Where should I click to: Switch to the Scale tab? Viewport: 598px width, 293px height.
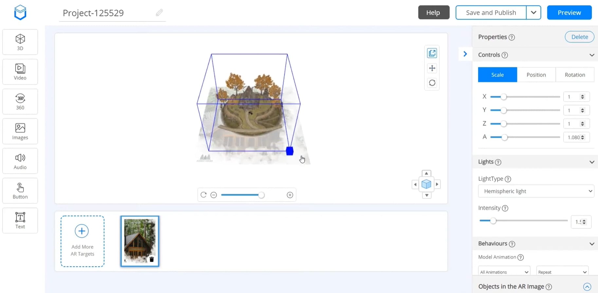pos(498,75)
